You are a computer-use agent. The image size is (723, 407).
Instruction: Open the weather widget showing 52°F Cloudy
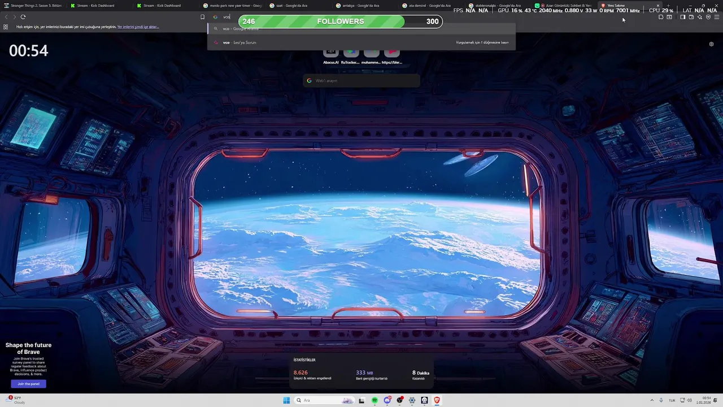tap(16, 400)
